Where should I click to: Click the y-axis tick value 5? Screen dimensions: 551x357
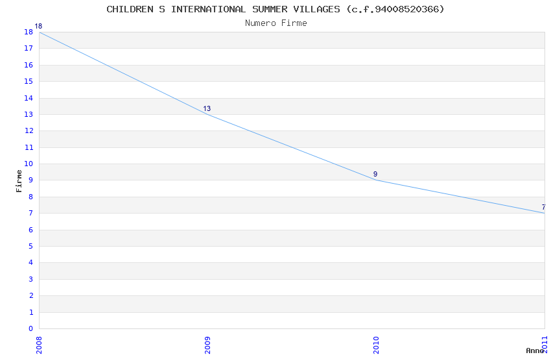[30, 246]
